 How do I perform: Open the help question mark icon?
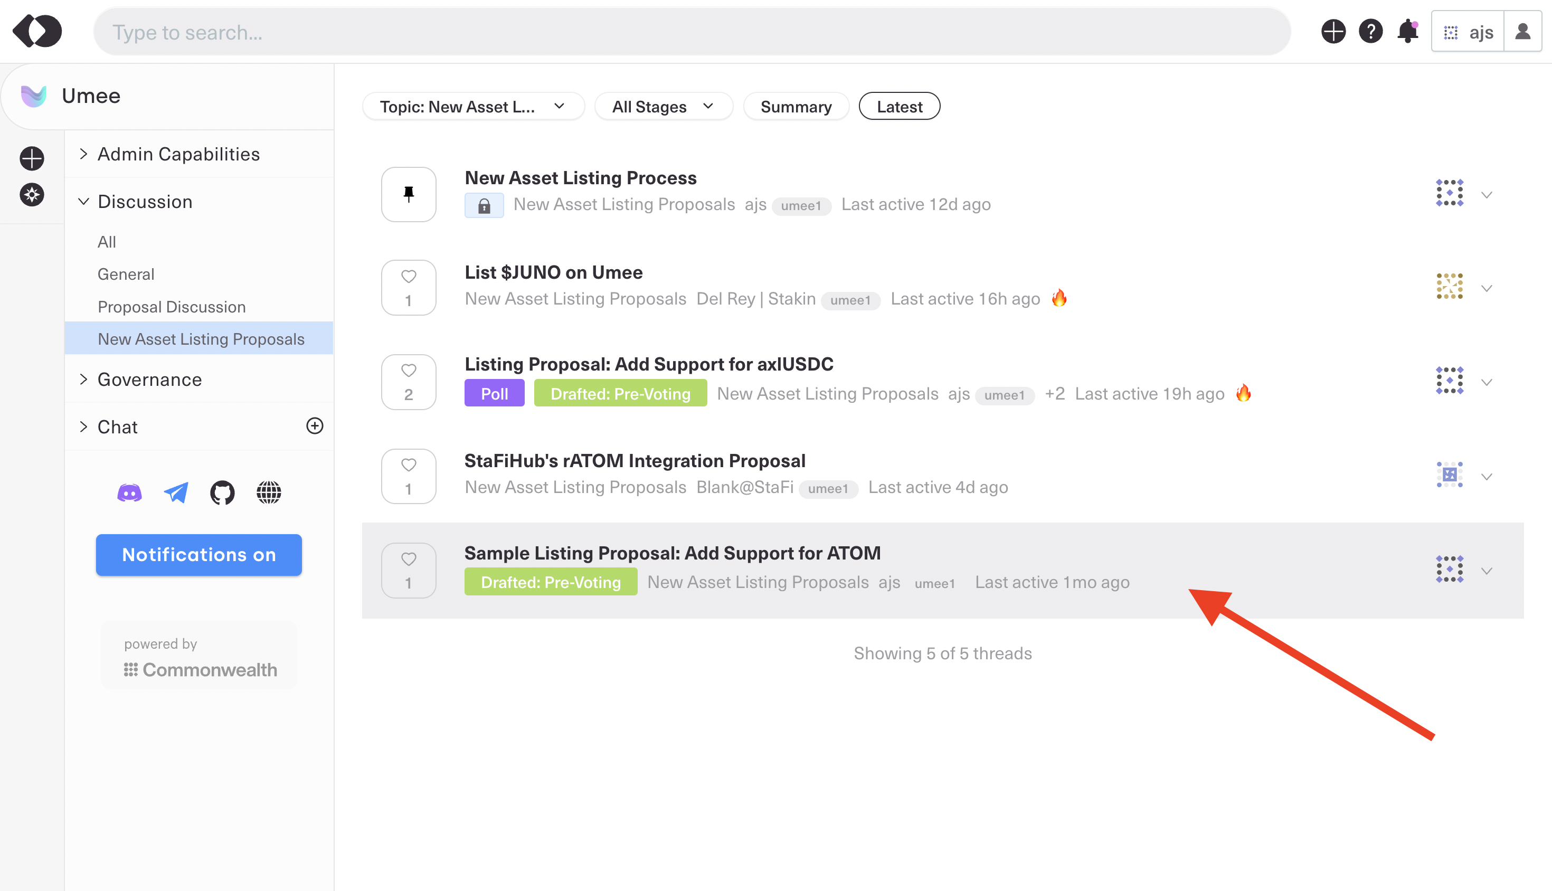click(x=1370, y=31)
